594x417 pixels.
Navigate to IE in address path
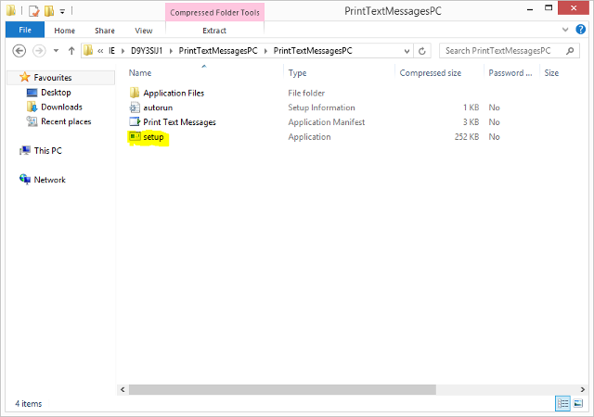click(x=111, y=51)
